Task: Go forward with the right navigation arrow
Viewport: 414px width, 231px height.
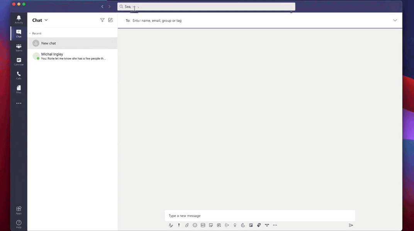Action: [x=109, y=7]
